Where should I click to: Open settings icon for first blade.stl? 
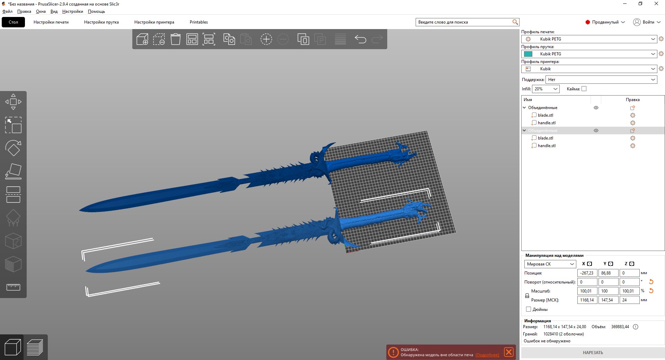(x=633, y=115)
